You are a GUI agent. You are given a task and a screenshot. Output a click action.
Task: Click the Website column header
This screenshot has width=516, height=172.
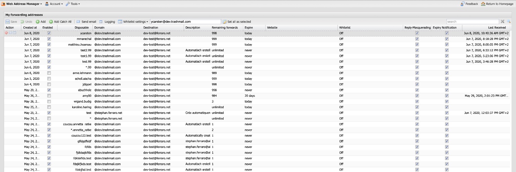302,28
